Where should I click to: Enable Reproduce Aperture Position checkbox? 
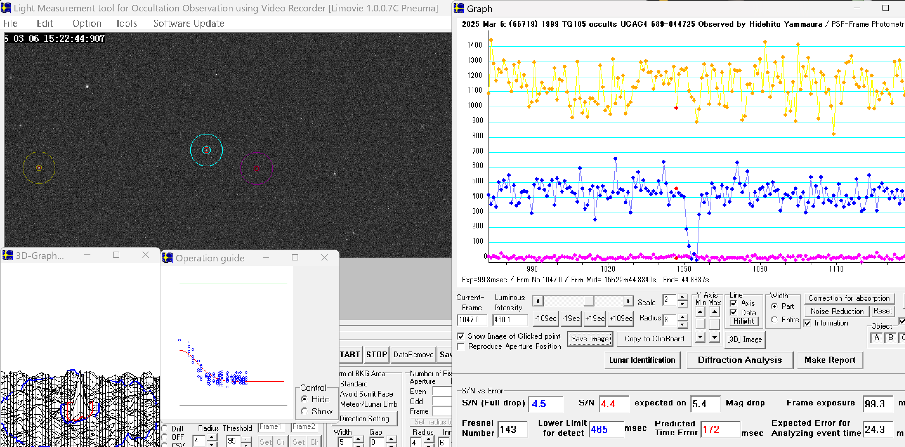pyautogui.click(x=461, y=346)
